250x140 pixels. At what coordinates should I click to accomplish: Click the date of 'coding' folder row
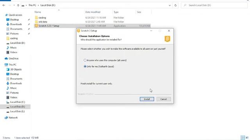point(96,17)
